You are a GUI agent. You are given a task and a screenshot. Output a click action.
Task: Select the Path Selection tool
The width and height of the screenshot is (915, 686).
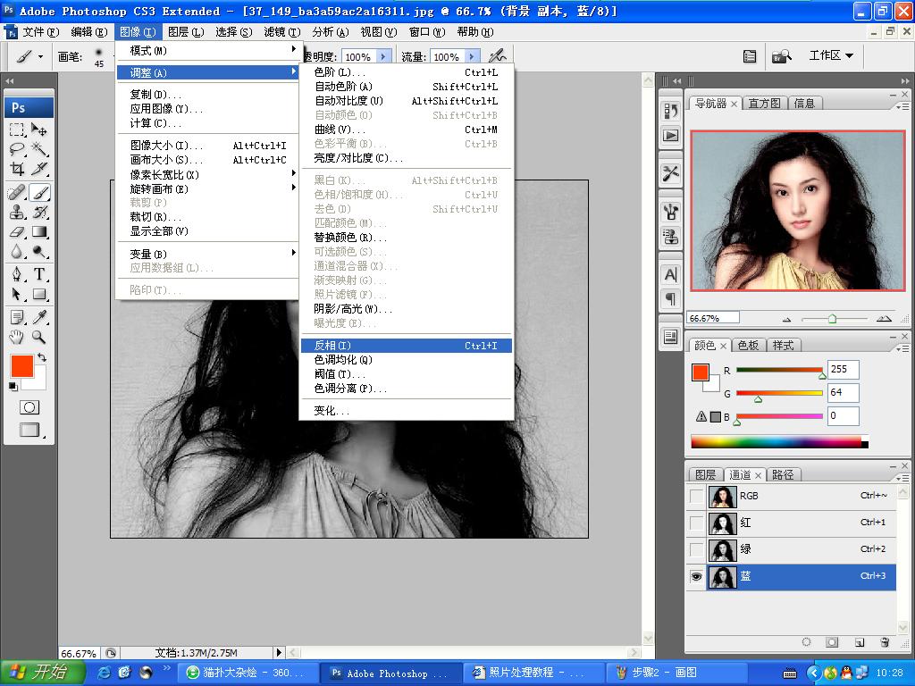18,294
